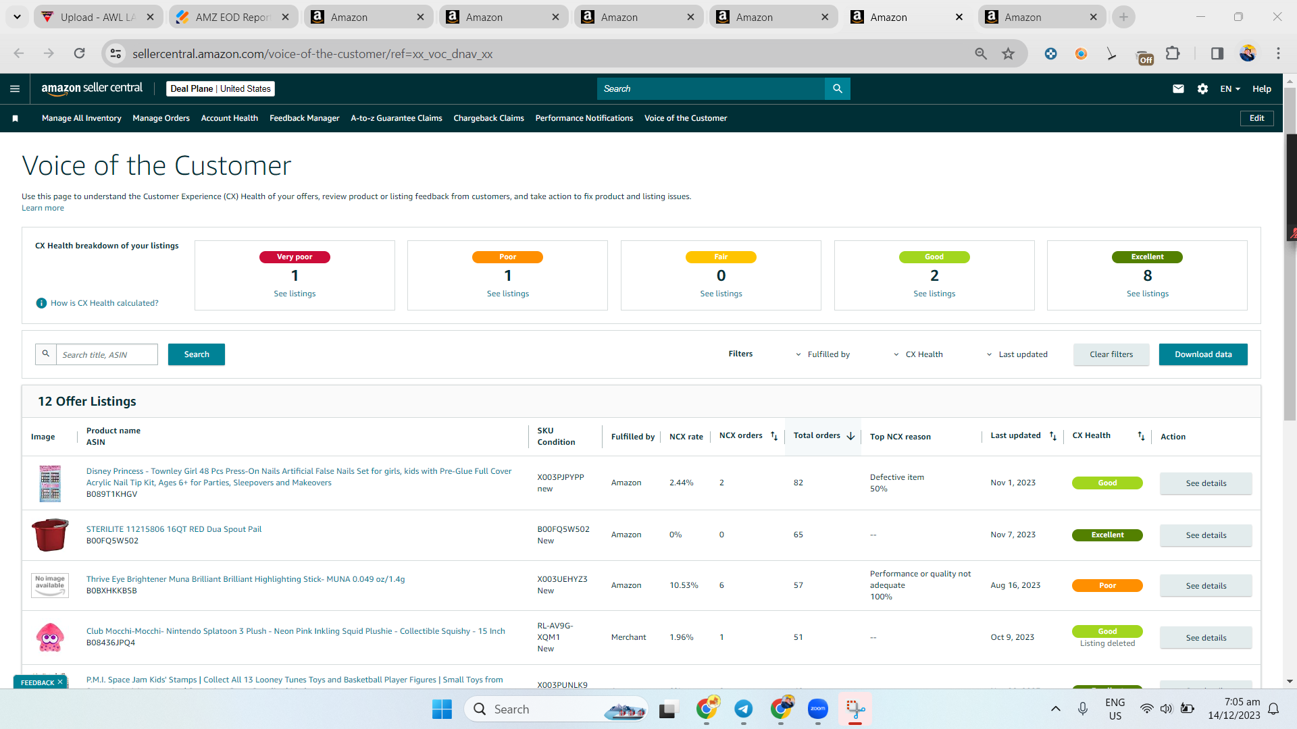Switch to the Upload - AWL tab
Viewport: 1297px width, 729px height.
(97, 17)
